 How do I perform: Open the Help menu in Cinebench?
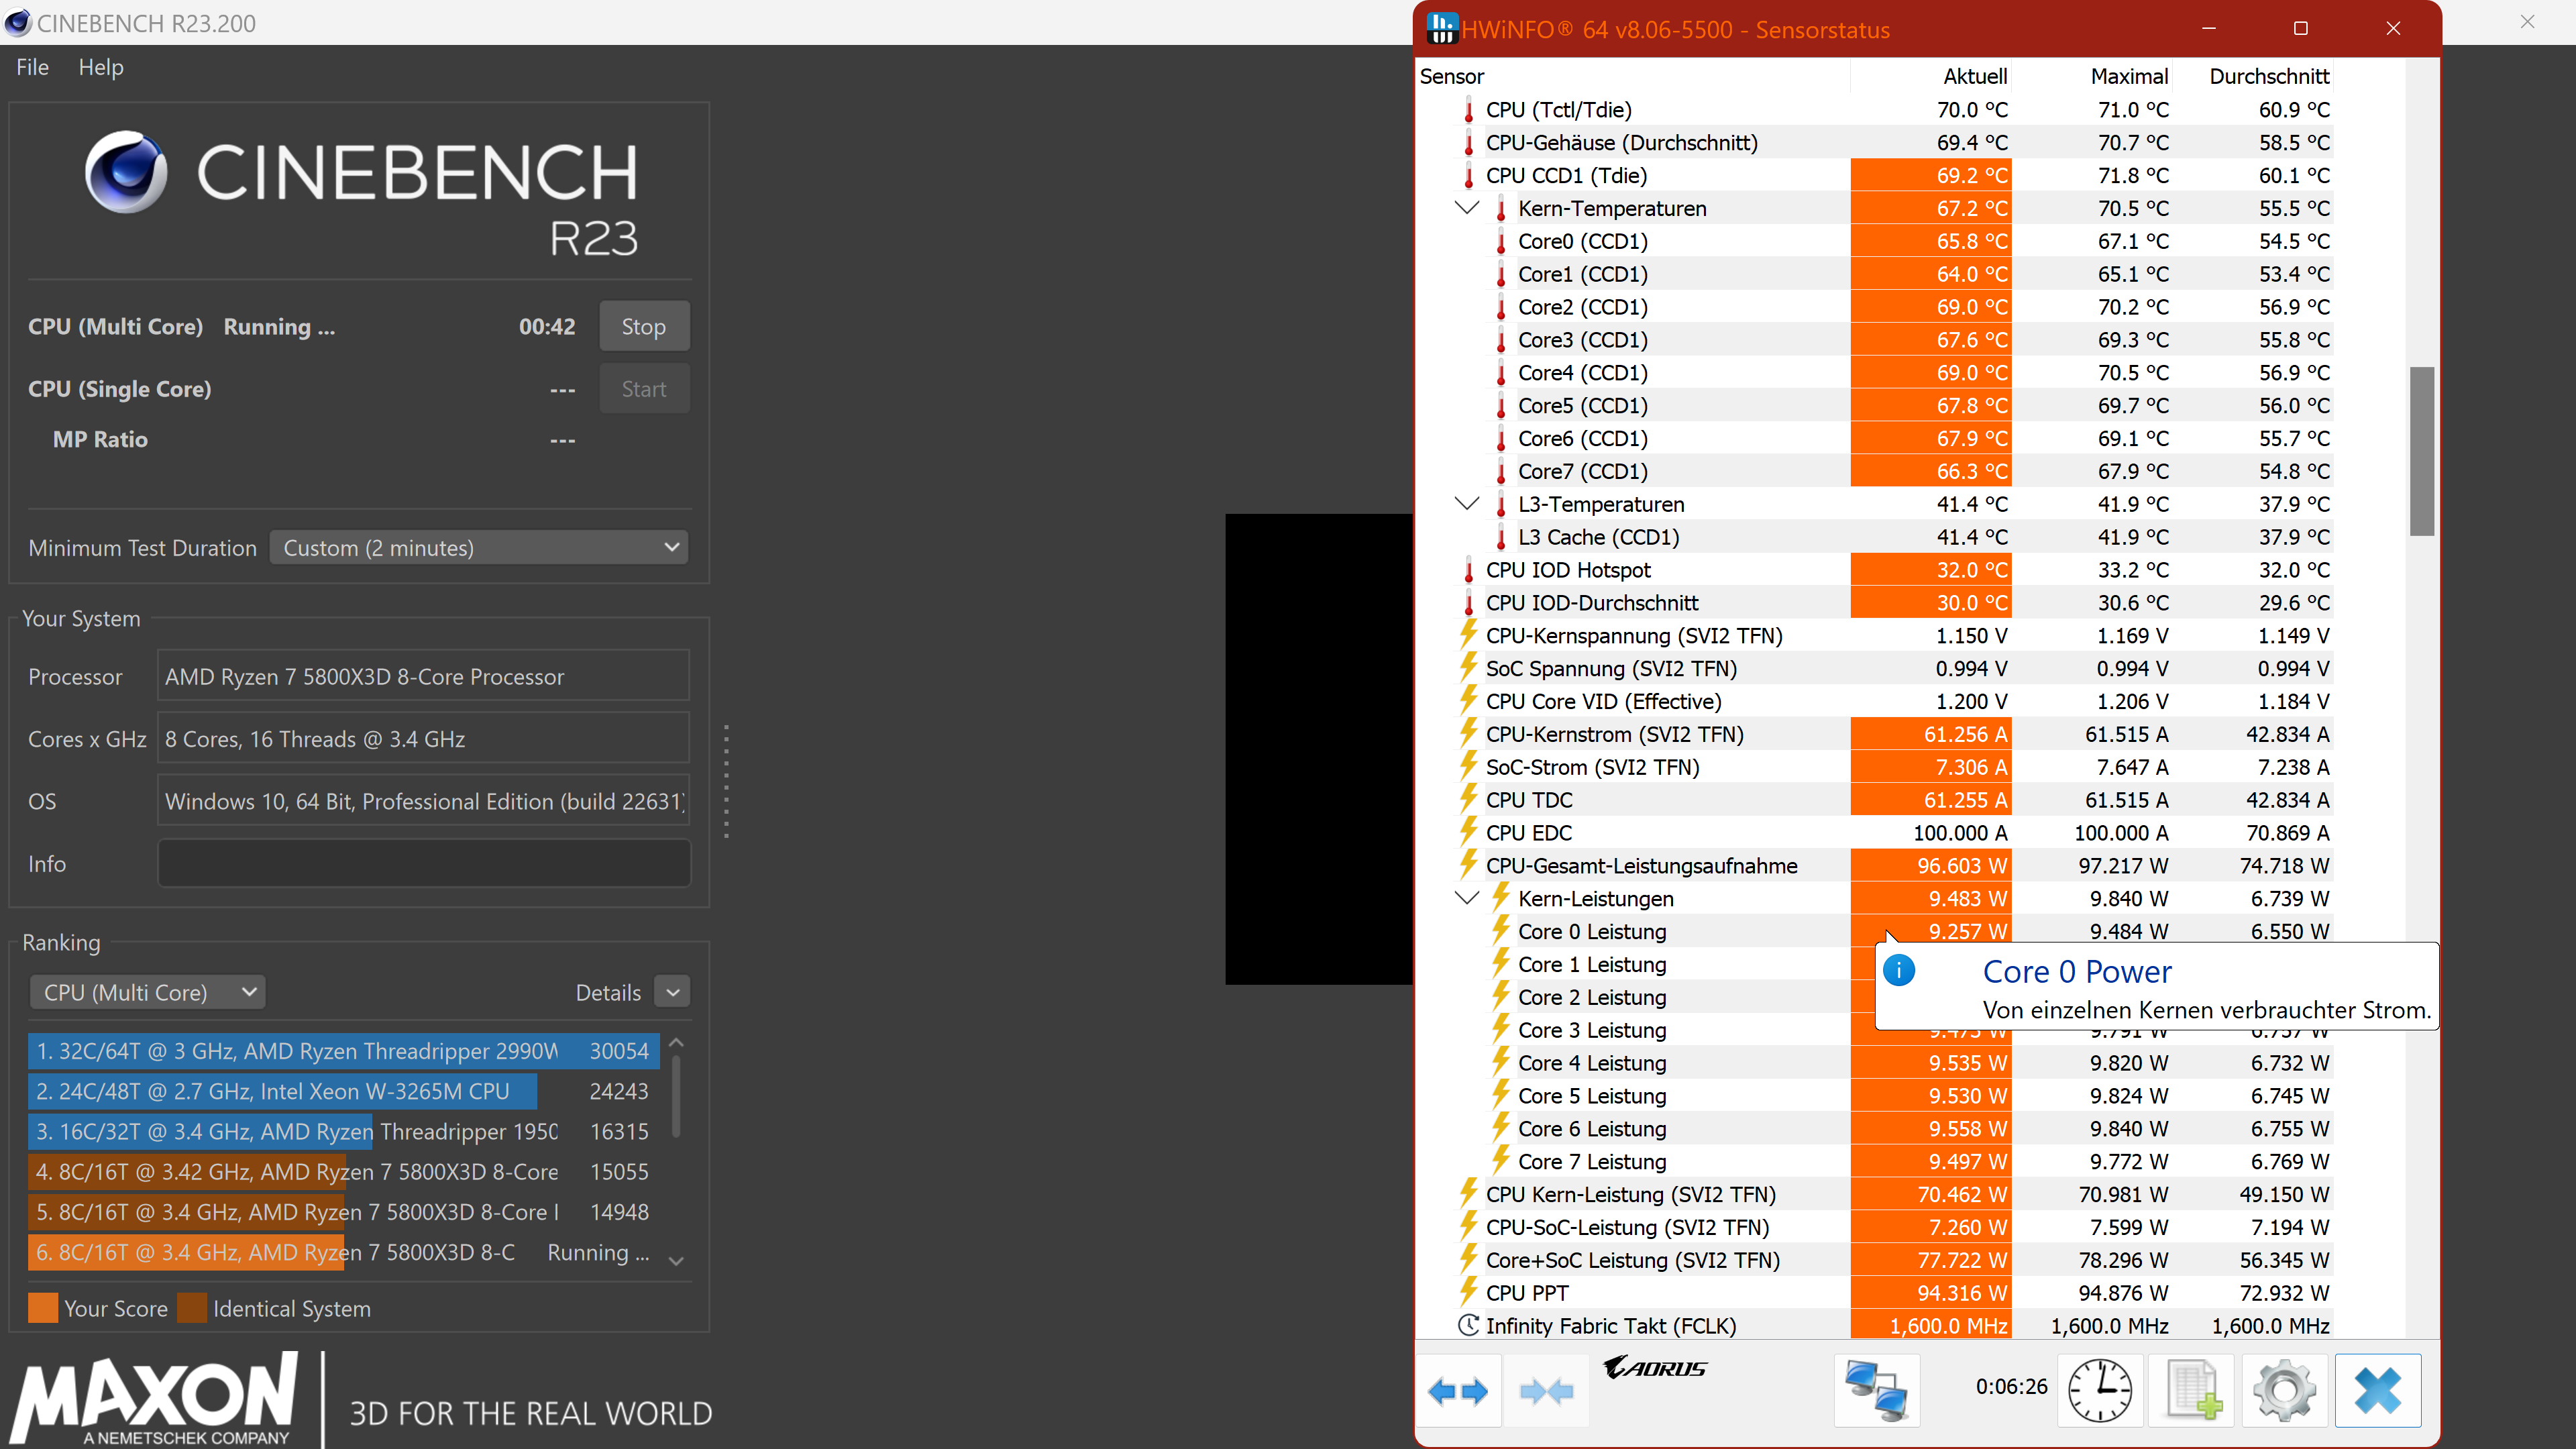coord(101,67)
